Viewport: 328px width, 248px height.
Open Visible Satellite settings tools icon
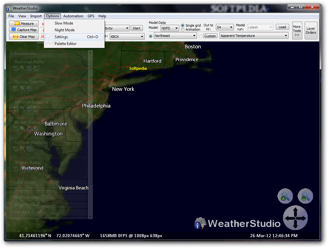click(x=30, y=89)
